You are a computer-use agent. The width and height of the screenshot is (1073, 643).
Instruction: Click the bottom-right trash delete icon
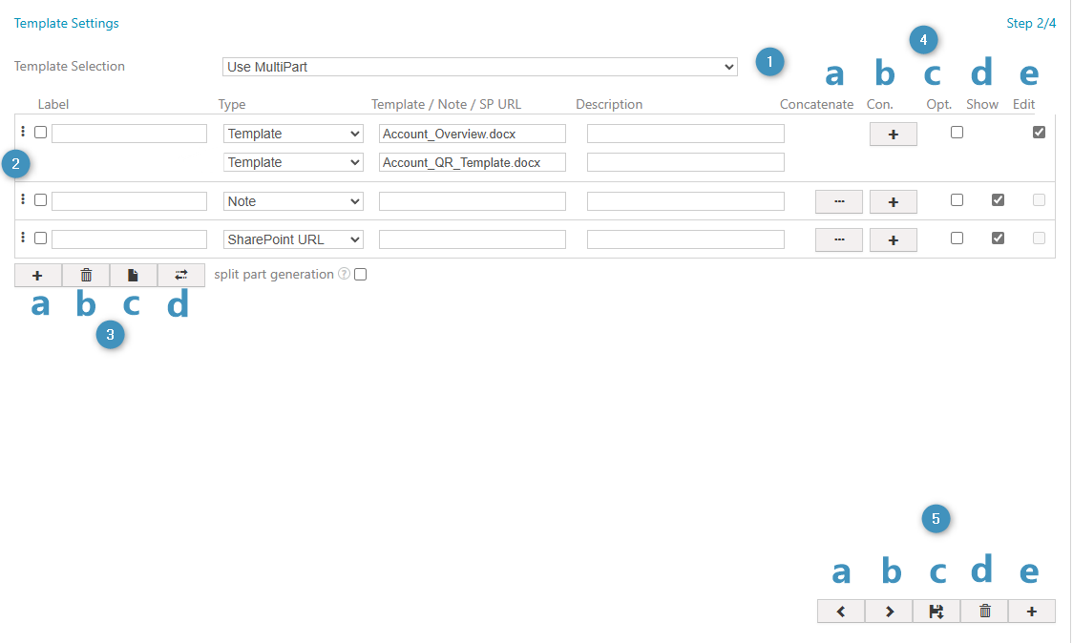[984, 612]
